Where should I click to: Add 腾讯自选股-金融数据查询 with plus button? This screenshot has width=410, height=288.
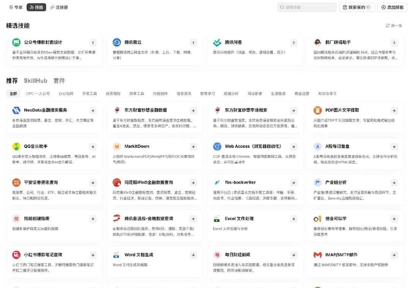[193, 219]
